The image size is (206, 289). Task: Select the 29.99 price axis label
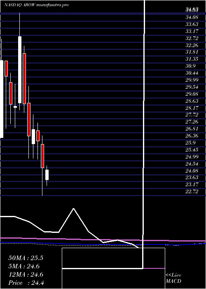(192, 80)
